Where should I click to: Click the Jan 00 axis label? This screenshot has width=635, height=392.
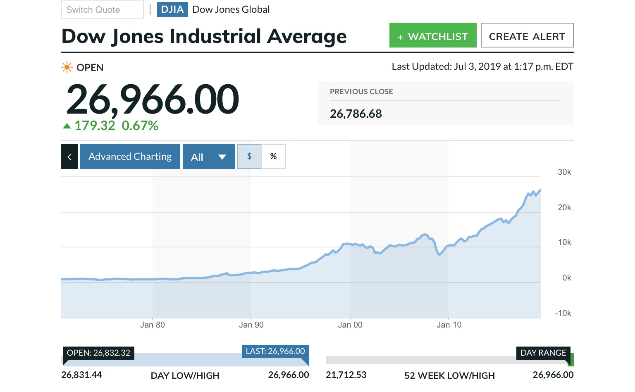point(350,325)
